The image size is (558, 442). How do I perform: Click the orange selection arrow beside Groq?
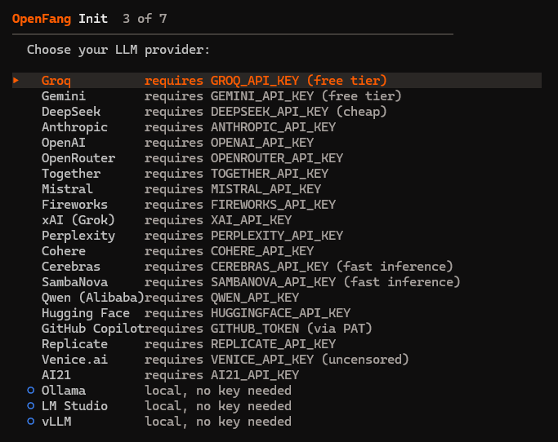(16, 81)
